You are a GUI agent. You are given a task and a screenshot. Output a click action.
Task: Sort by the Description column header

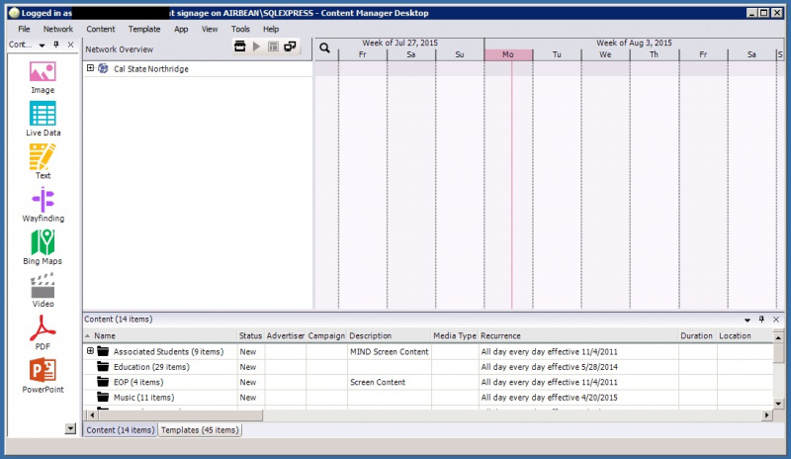tap(389, 335)
